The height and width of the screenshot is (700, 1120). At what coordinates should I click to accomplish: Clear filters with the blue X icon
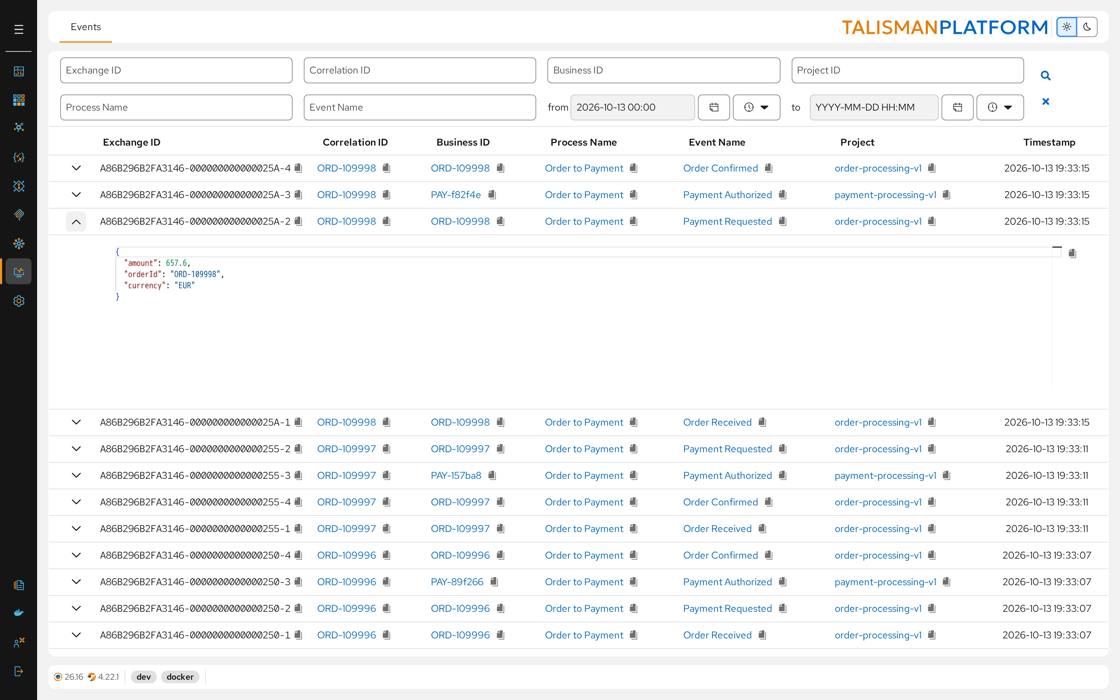point(1045,101)
